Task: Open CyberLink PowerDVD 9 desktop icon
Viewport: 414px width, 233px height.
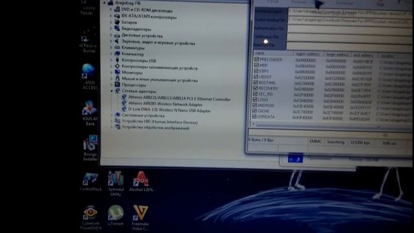Action: [91, 217]
